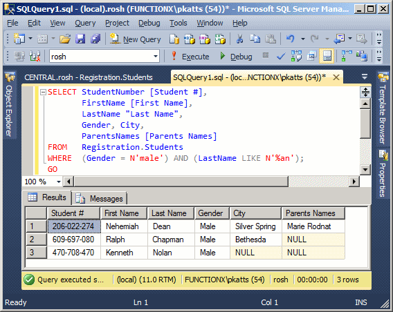Toggle the editor split bar handle
The width and height of the screenshot is (393, 312).
pyautogui.click(x=365, y=92)
